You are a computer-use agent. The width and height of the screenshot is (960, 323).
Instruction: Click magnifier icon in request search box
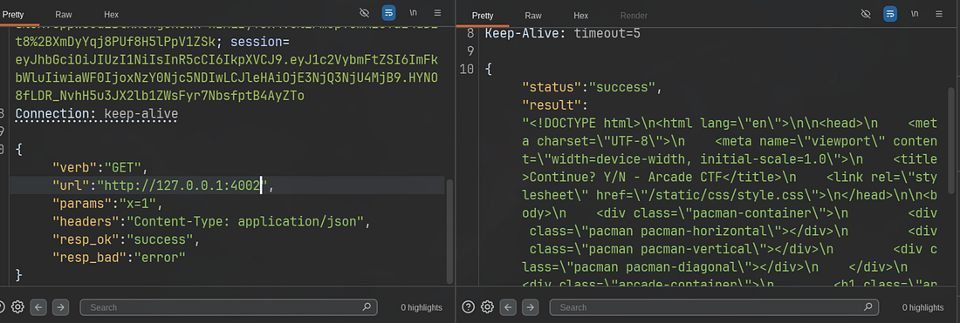(x=367, y=307)
